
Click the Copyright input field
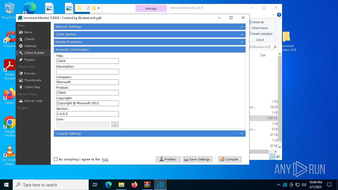(87, 103)
